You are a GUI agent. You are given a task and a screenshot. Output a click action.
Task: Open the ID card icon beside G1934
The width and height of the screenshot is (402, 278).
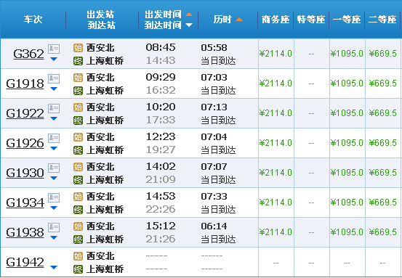click(54, 197)
